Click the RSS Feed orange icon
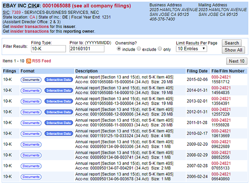250x184 pixels. point(29,61)
